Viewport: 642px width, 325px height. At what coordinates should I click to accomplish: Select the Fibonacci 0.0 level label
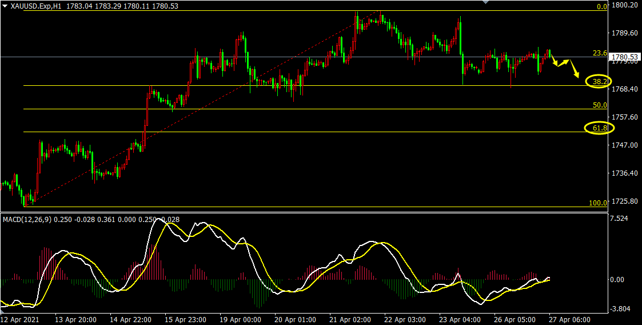pyautogui.click(x=601, y=7)
